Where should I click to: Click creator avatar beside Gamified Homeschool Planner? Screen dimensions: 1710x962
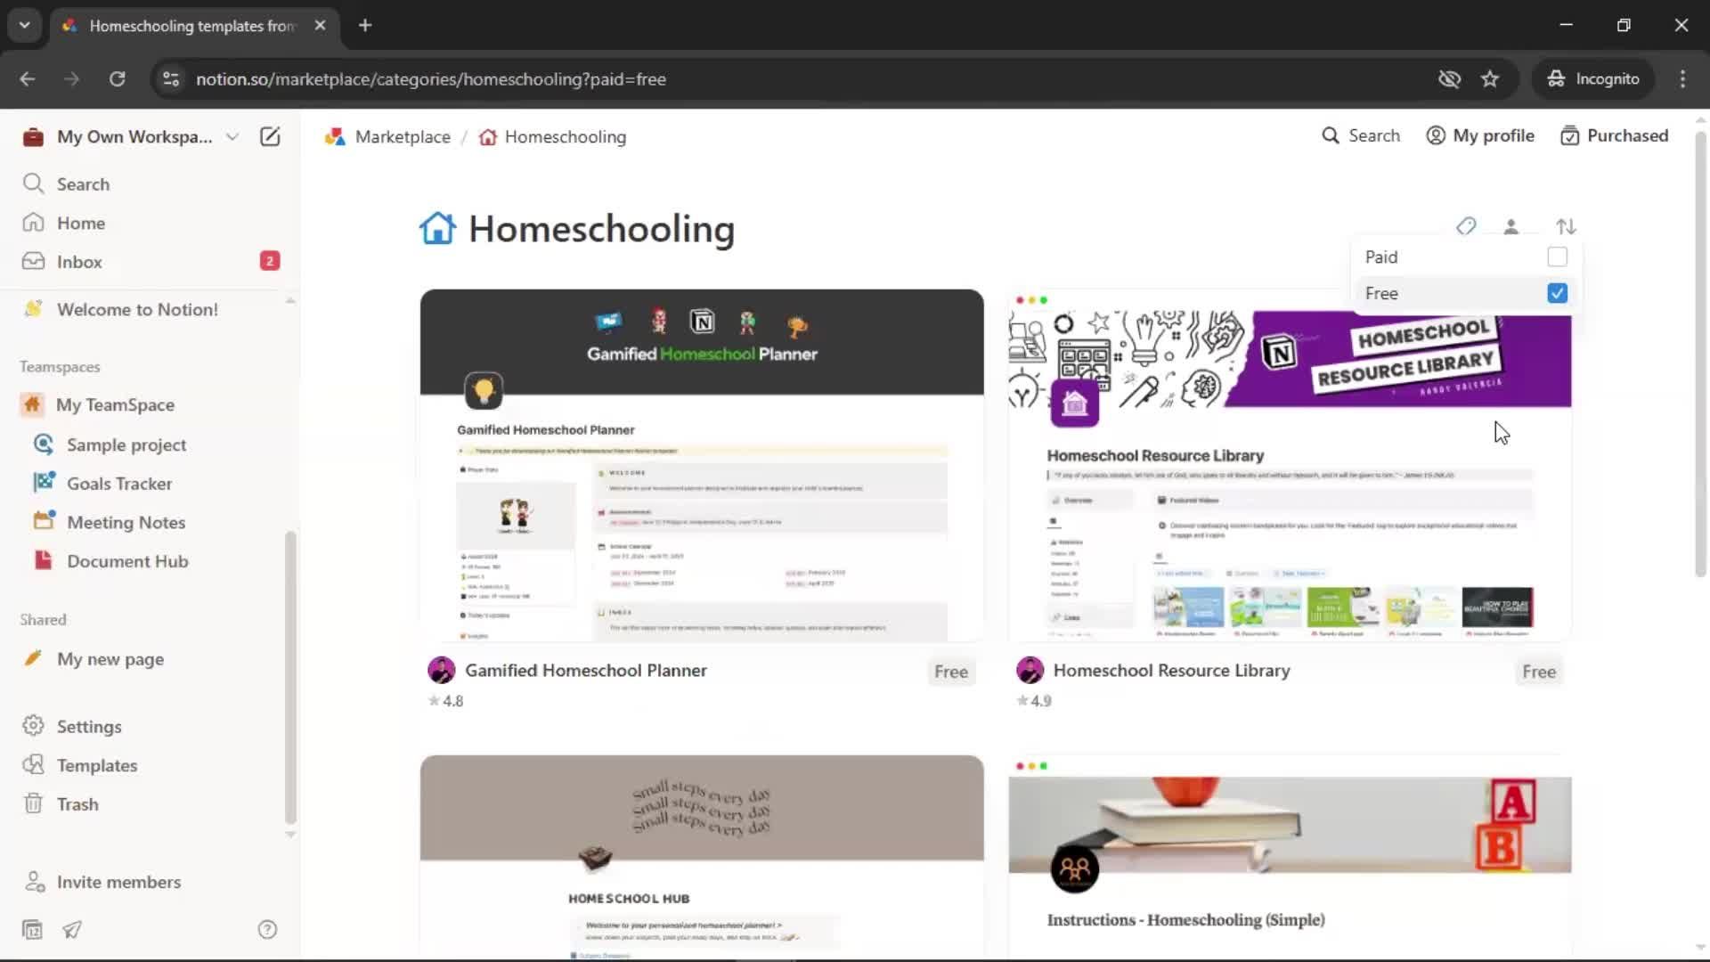(x=442, y=670)
